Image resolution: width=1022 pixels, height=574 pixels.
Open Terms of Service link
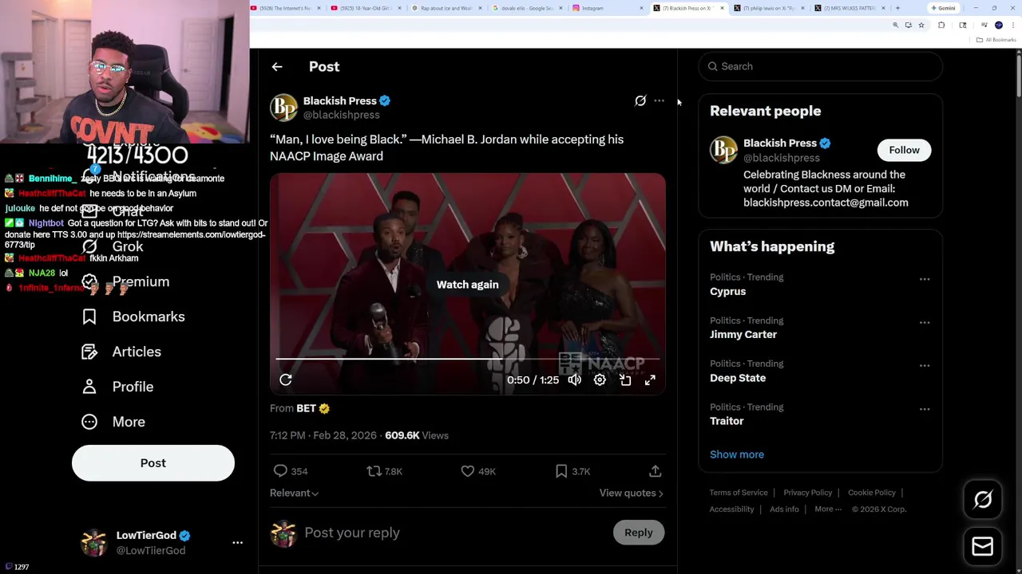coord(738,493)
